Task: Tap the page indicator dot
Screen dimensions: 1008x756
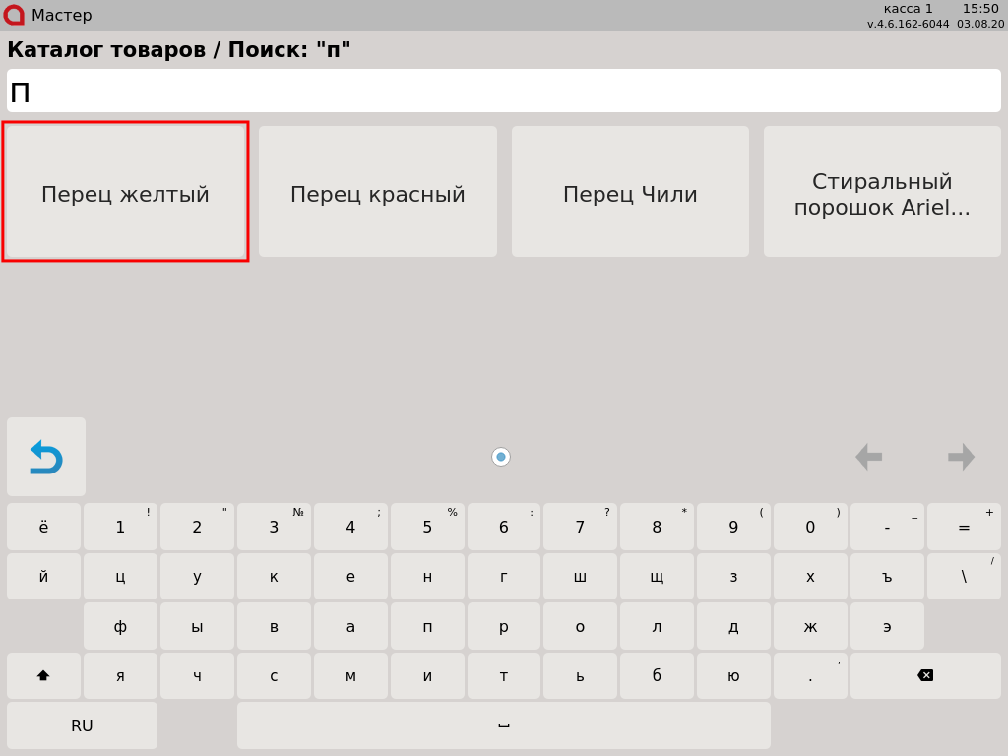Action: pos(501,457)
